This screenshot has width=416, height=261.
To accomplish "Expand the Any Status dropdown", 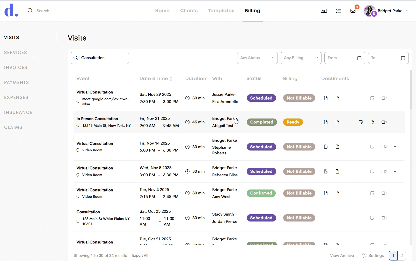I will click(257, 58).
